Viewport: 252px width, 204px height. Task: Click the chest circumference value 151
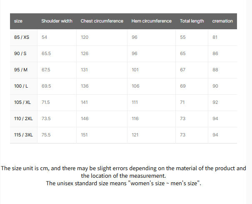[x=85, y=135]
